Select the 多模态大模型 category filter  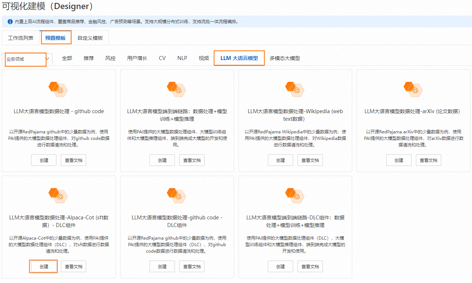285,58
